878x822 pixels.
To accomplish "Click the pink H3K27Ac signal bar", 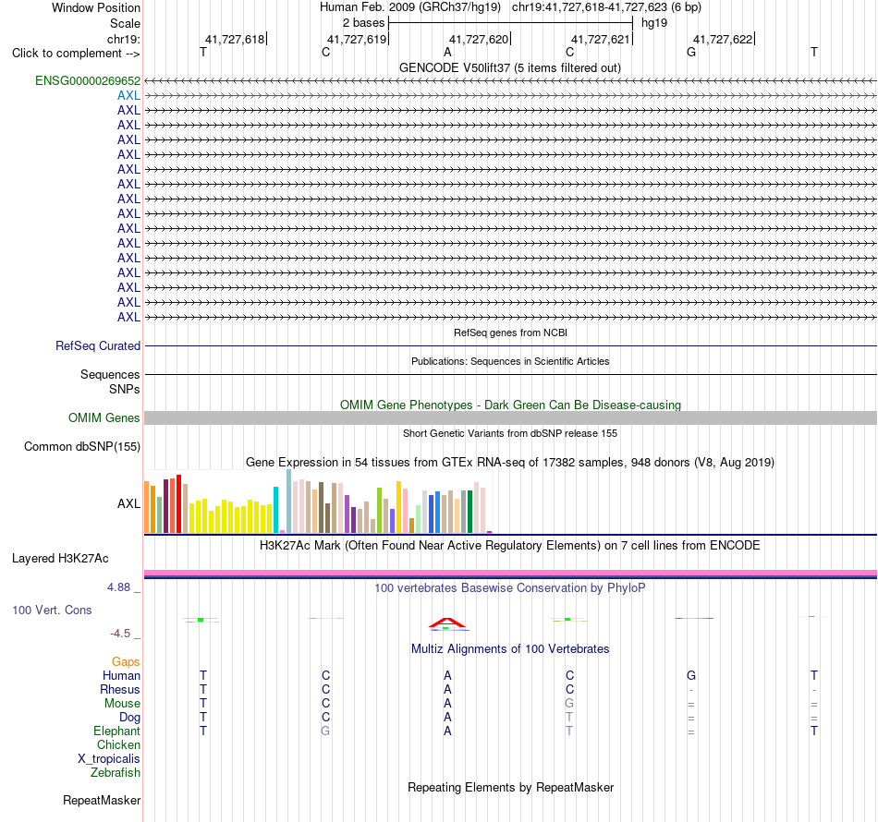I will [x=510, y=573].
